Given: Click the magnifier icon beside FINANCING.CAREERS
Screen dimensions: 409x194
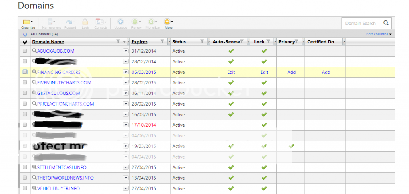Looking at the screenshot, I should [34, 72].
